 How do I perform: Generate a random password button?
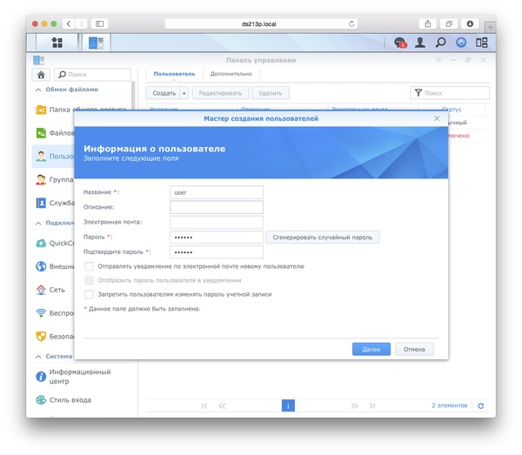coord(322,238)
